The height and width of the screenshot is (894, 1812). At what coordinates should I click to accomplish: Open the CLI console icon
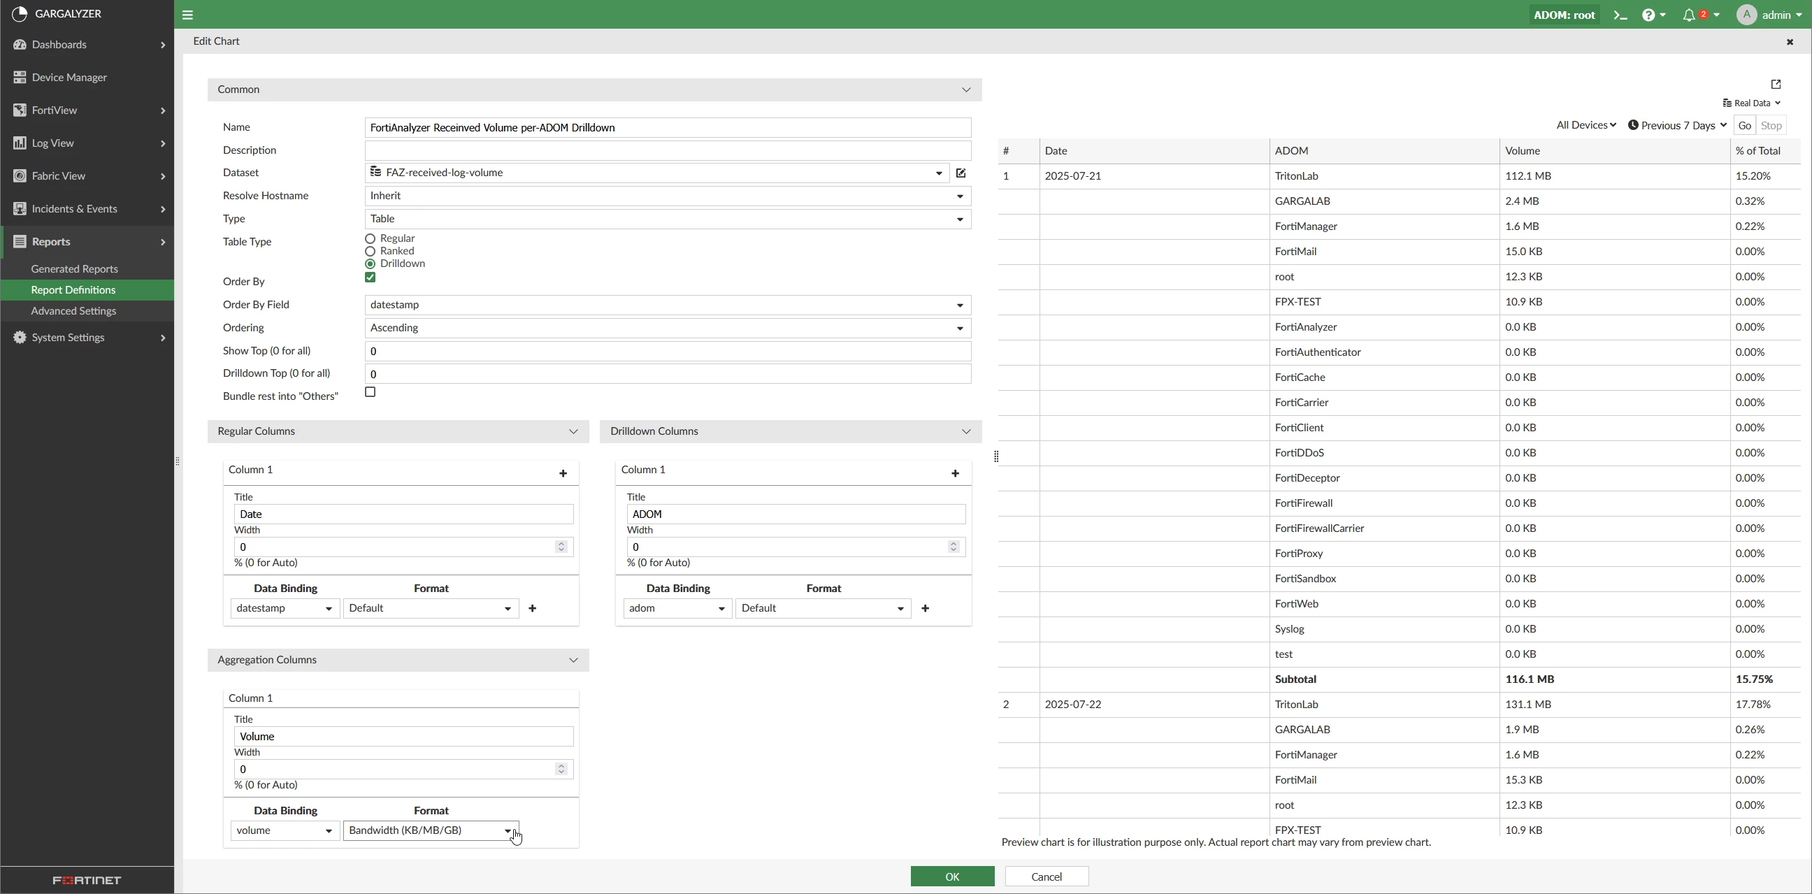pos(1620,15)
